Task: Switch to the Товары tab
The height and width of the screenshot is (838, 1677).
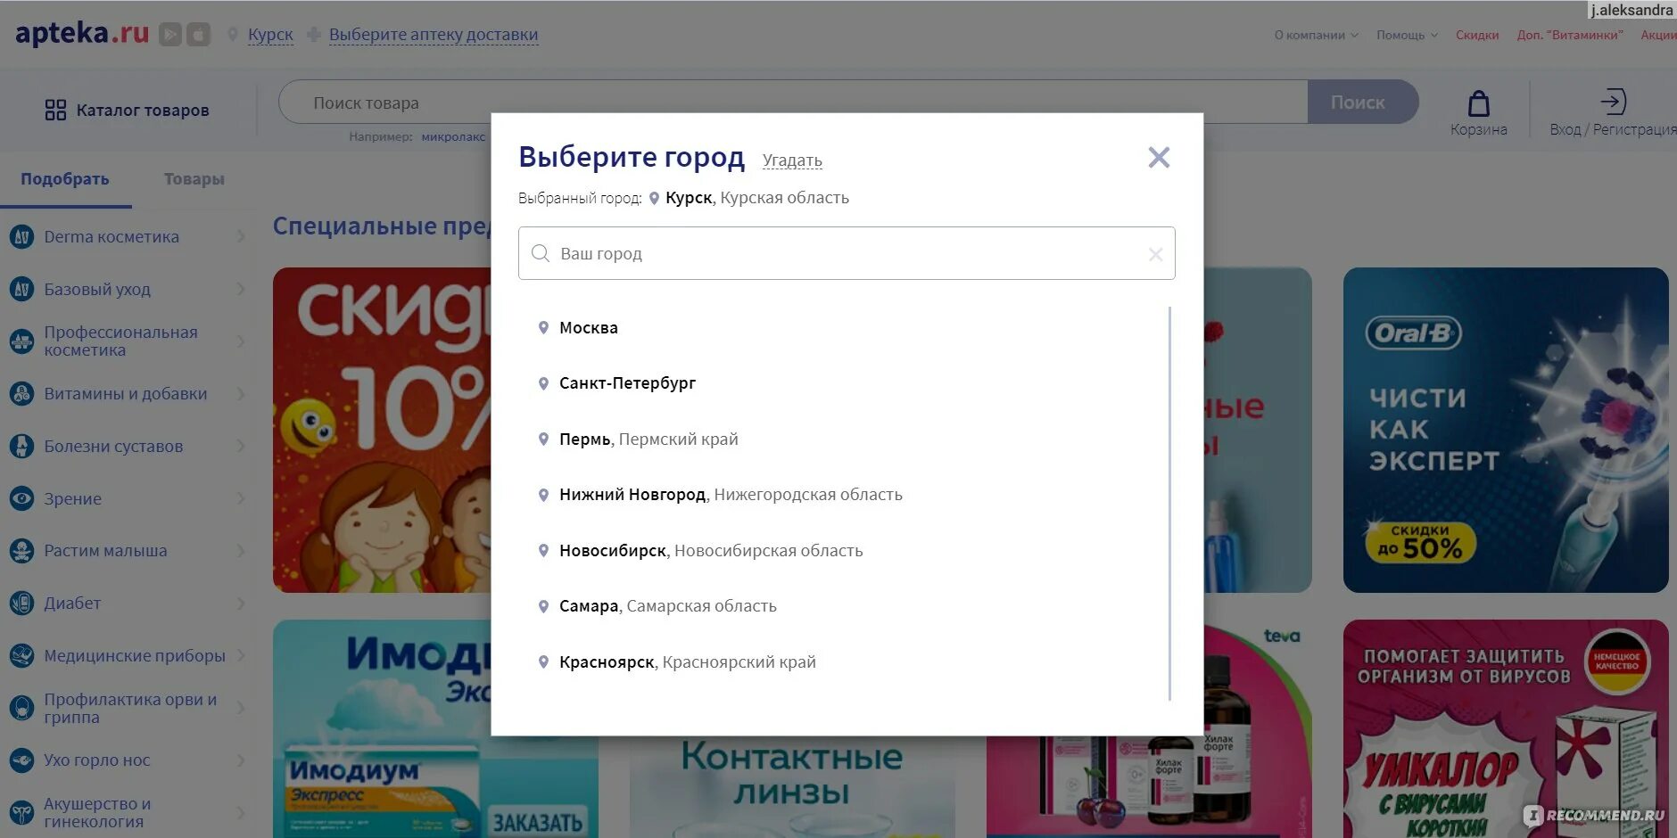Action: 194,179
